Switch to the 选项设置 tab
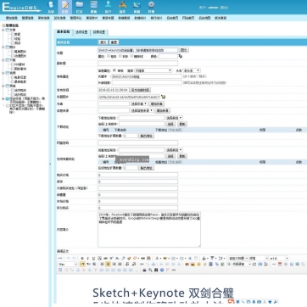This screenshot has height=307, width=307. click(x=81, y=32)
